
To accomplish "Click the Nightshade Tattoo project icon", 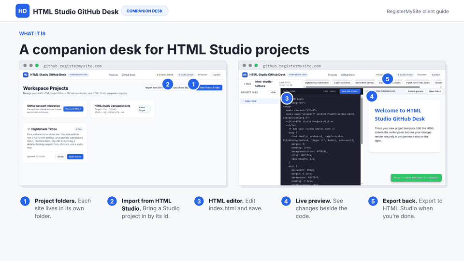I will (29, 129).
